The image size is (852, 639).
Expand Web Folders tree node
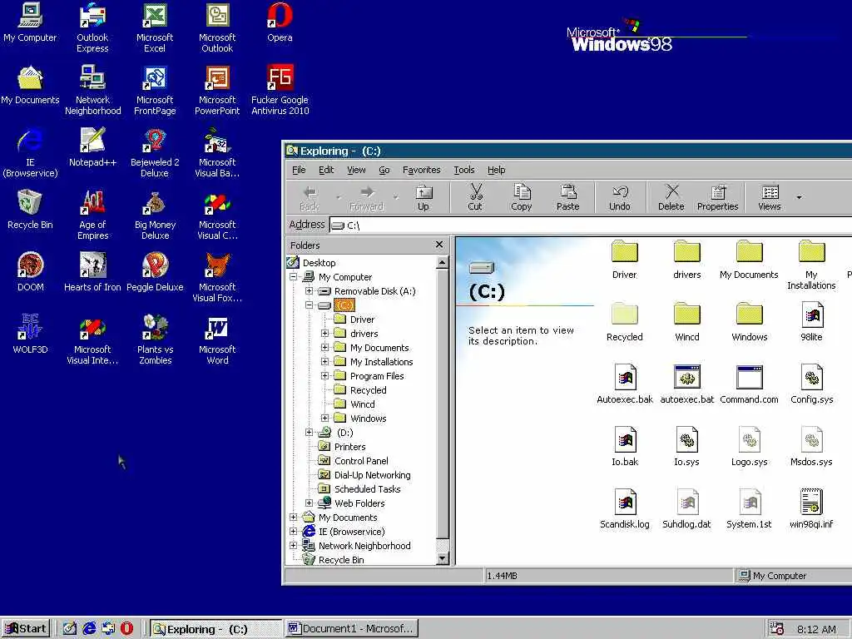(x=310, y=503)
